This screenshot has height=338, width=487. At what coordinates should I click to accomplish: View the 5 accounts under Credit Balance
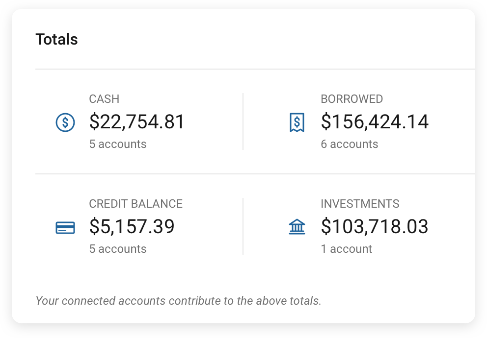point(118,249)
